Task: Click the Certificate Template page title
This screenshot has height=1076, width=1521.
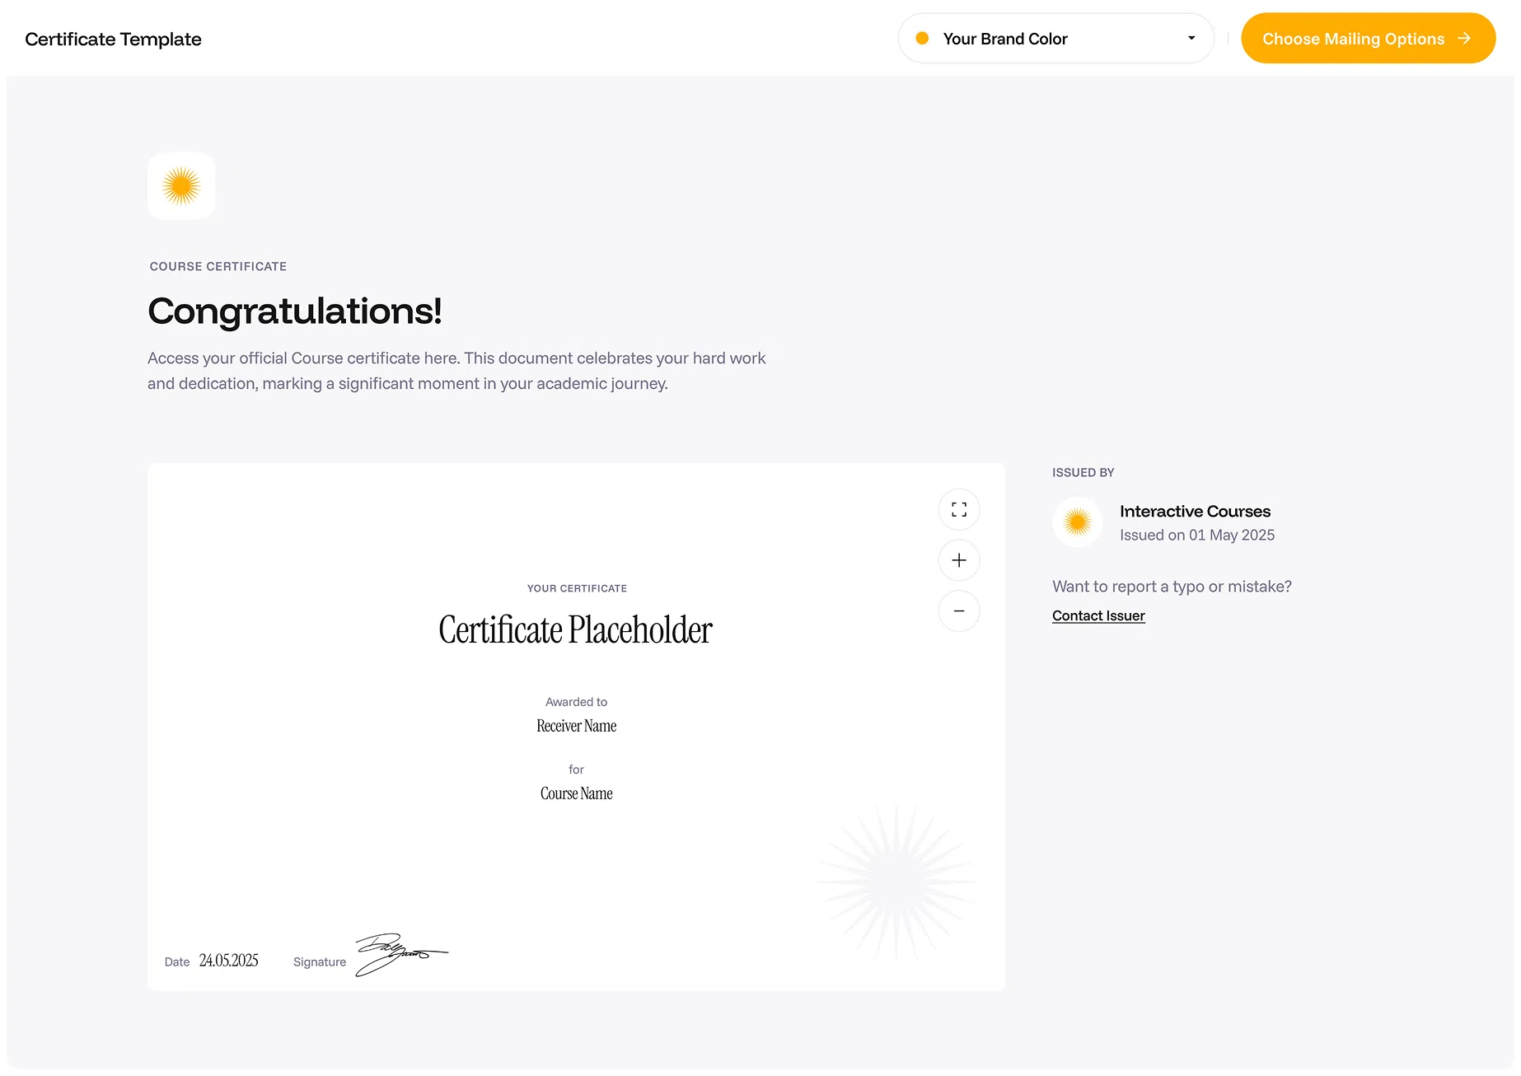Action: [113, 40]
